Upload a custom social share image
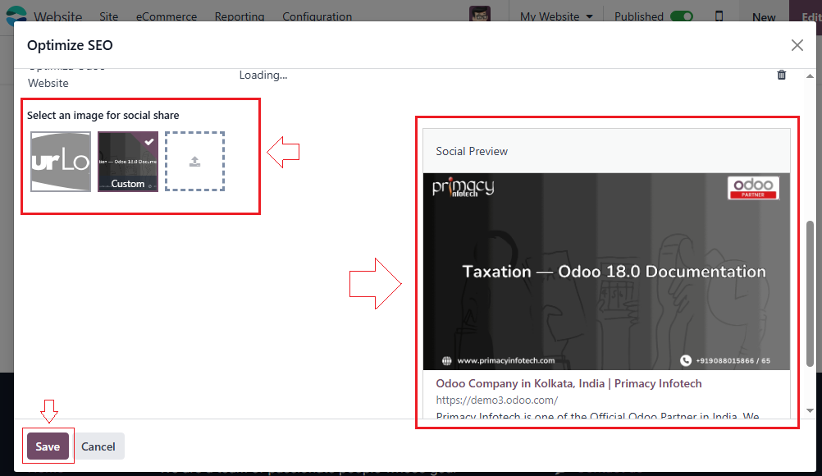The width and height of the screenshot is (822, 476). click(194, 161)
